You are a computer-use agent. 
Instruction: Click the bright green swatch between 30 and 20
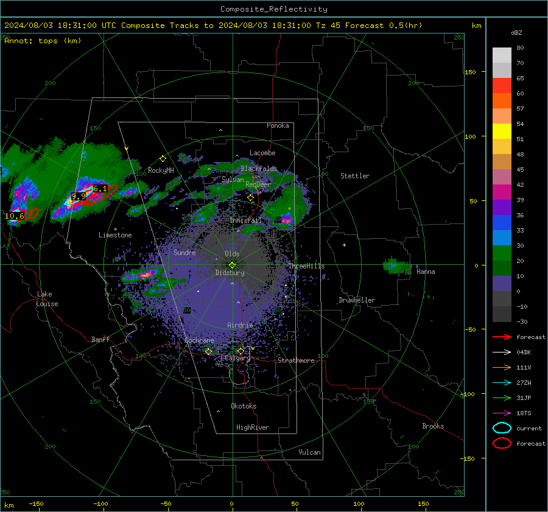coord(502,253)
